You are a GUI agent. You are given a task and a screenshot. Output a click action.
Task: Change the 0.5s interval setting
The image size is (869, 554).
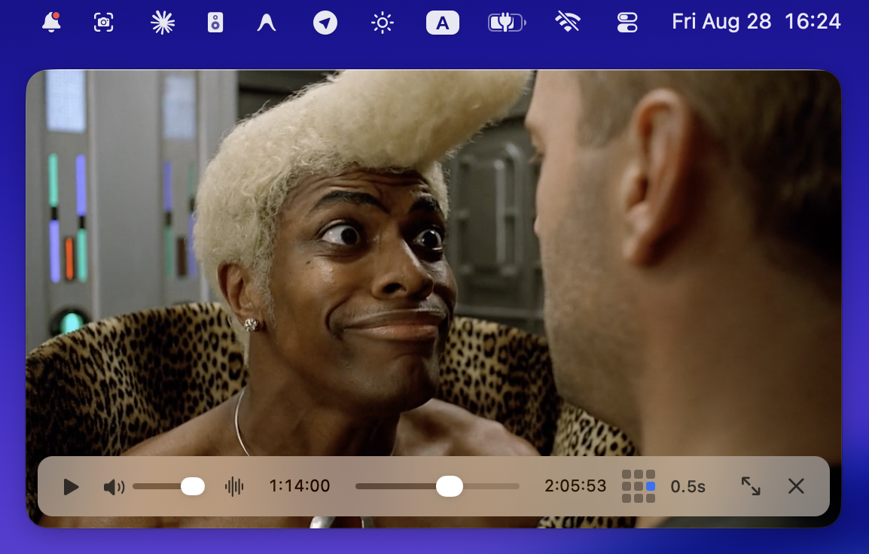pos(688,486)
